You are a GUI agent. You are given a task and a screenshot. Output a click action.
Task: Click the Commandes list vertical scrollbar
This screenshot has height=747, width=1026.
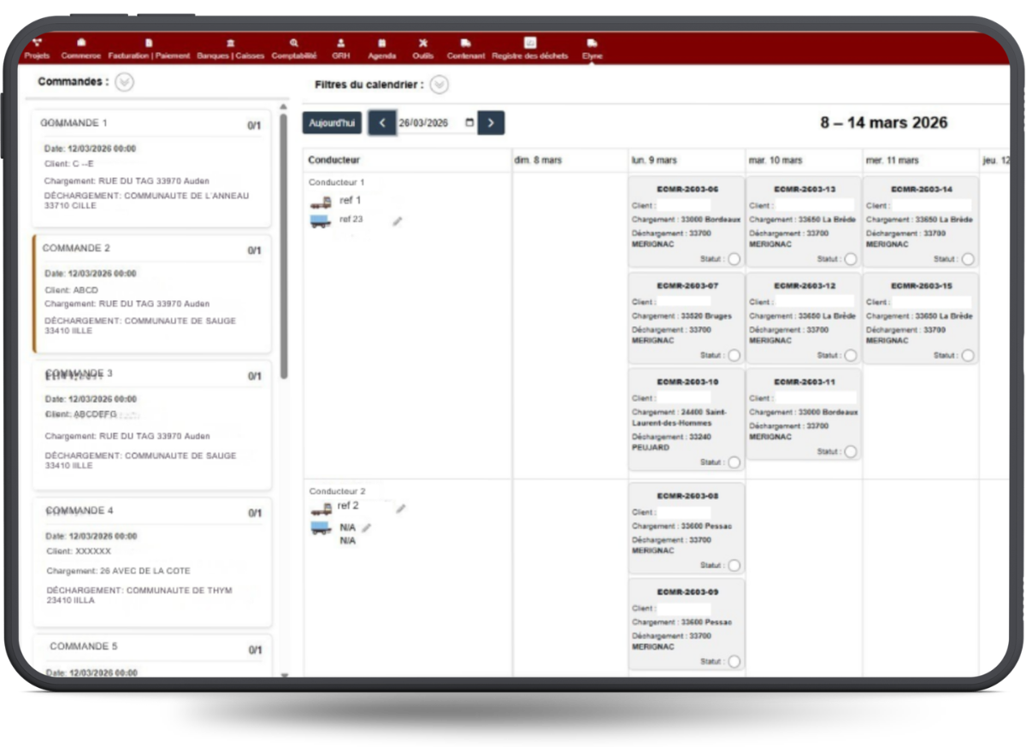[x=284, y=248]
